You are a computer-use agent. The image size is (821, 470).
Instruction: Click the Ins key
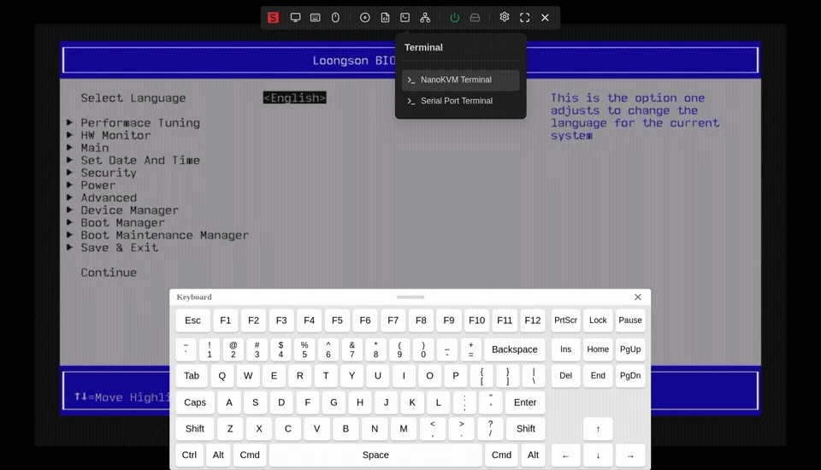click(x=566, y=350)
